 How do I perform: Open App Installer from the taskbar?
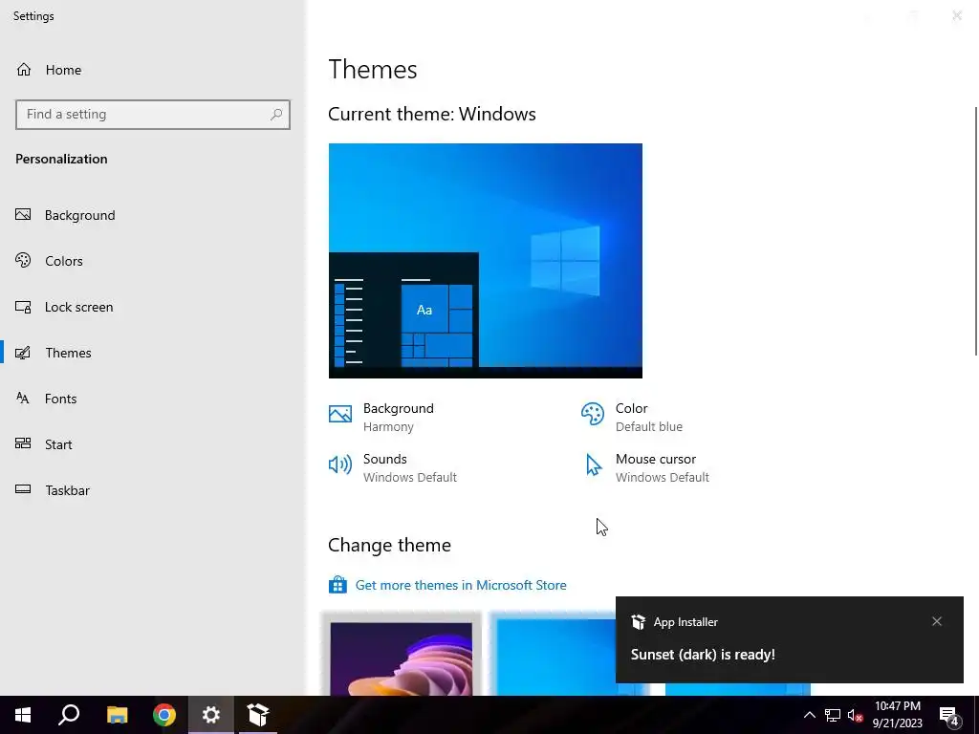258,715
